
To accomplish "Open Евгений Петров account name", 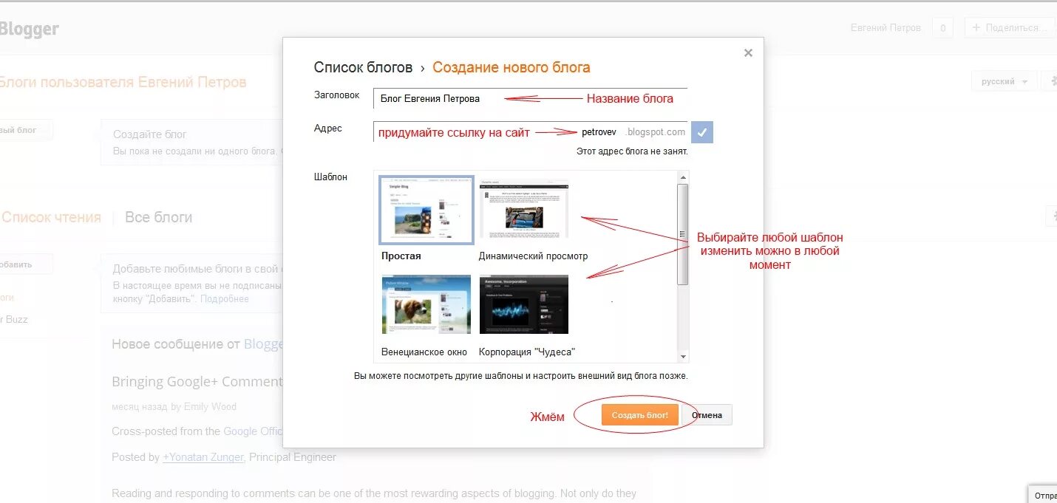I will 886,28.
